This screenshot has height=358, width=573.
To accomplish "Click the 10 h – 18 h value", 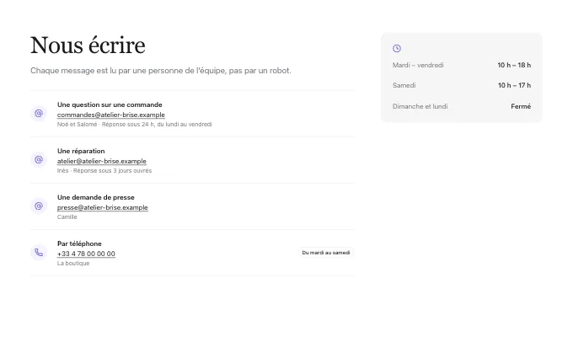I will click(514, 66).
